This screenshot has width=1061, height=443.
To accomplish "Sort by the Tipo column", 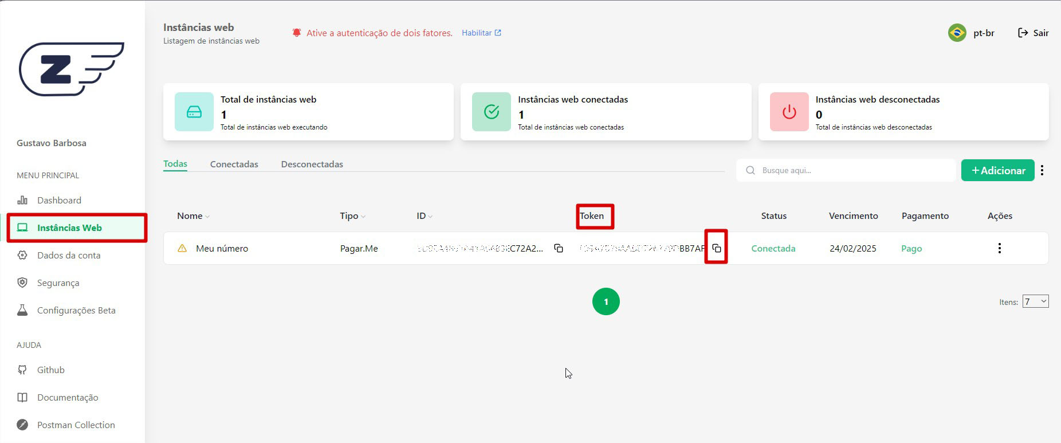I will (352, 216).
